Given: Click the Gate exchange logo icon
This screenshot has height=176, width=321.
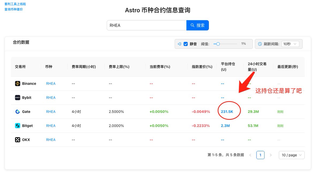Looking at the screenshot, I should [18, 112].
